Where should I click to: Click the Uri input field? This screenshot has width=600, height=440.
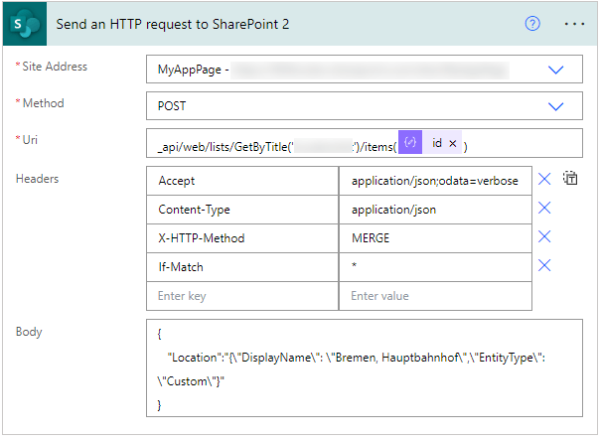click(365, 143)
